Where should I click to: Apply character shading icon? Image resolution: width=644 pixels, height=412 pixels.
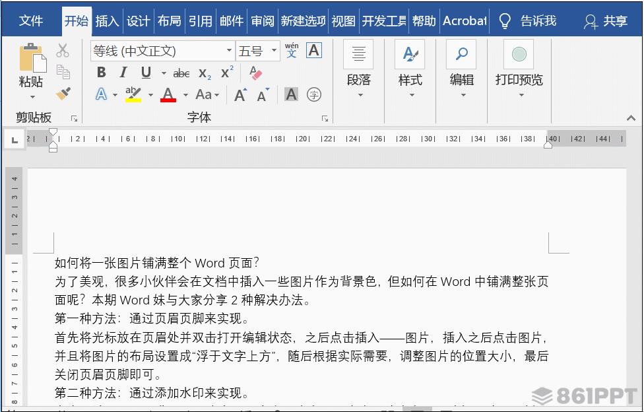tap(291, 94)
